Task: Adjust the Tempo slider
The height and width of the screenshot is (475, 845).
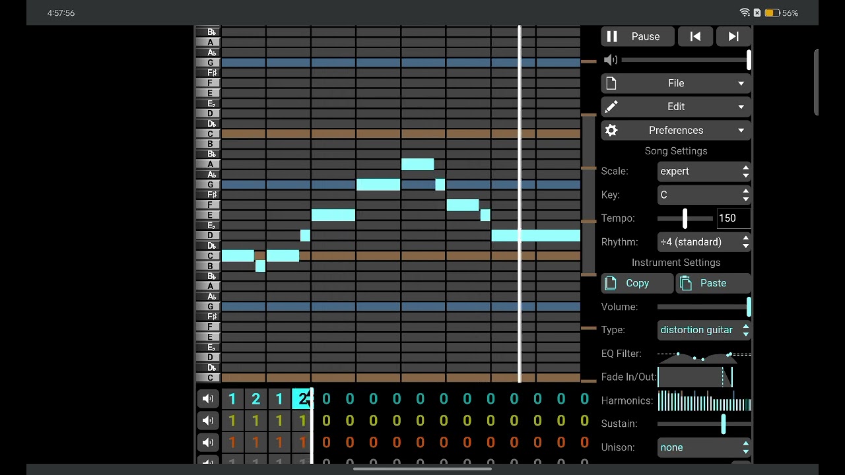Action: [685, 218]
